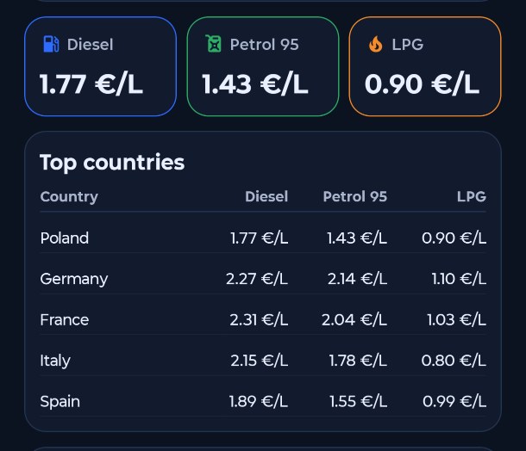Click France's diesel price 2.31 €/L
526x451 pixels.
[x=259, y=320]
